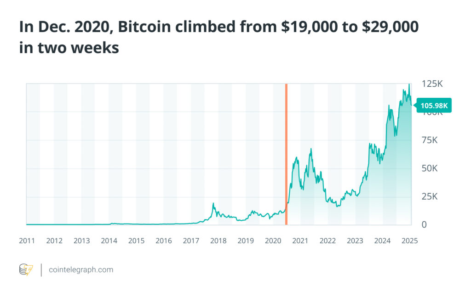Select the 2017 x-axis label

coord(191,240)
